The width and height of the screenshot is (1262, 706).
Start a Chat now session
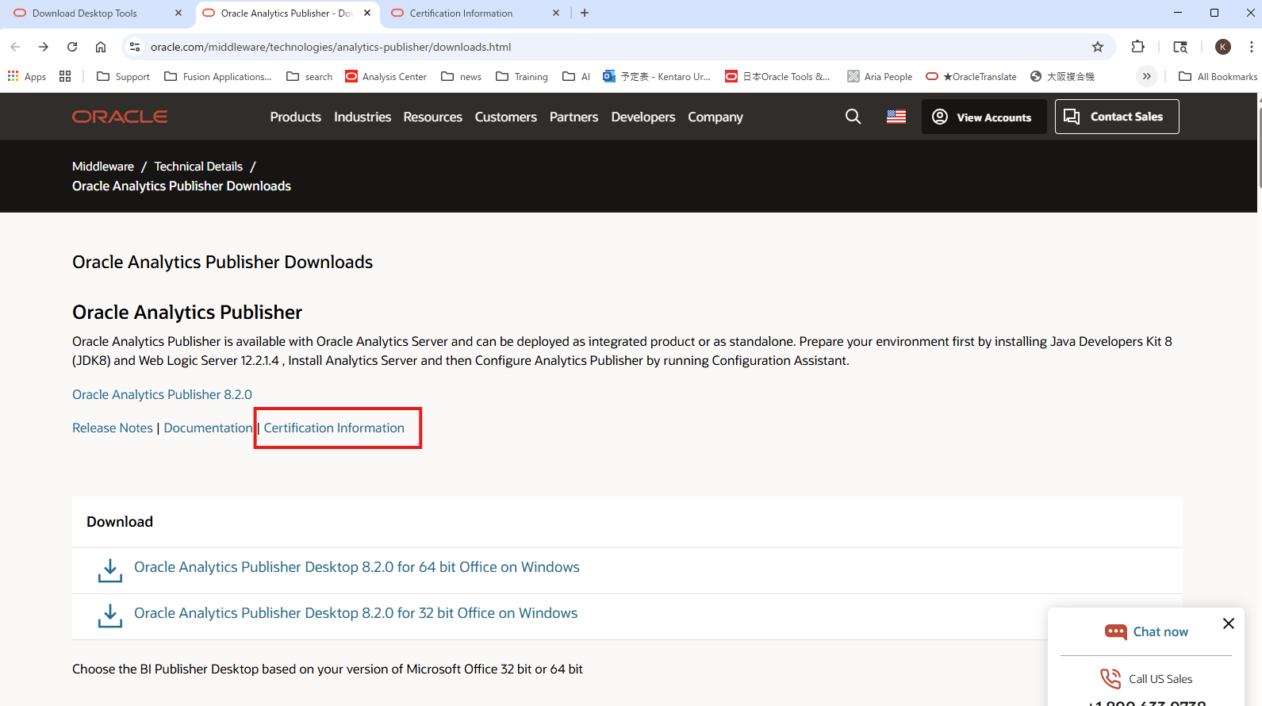(x=1146, y=631)
